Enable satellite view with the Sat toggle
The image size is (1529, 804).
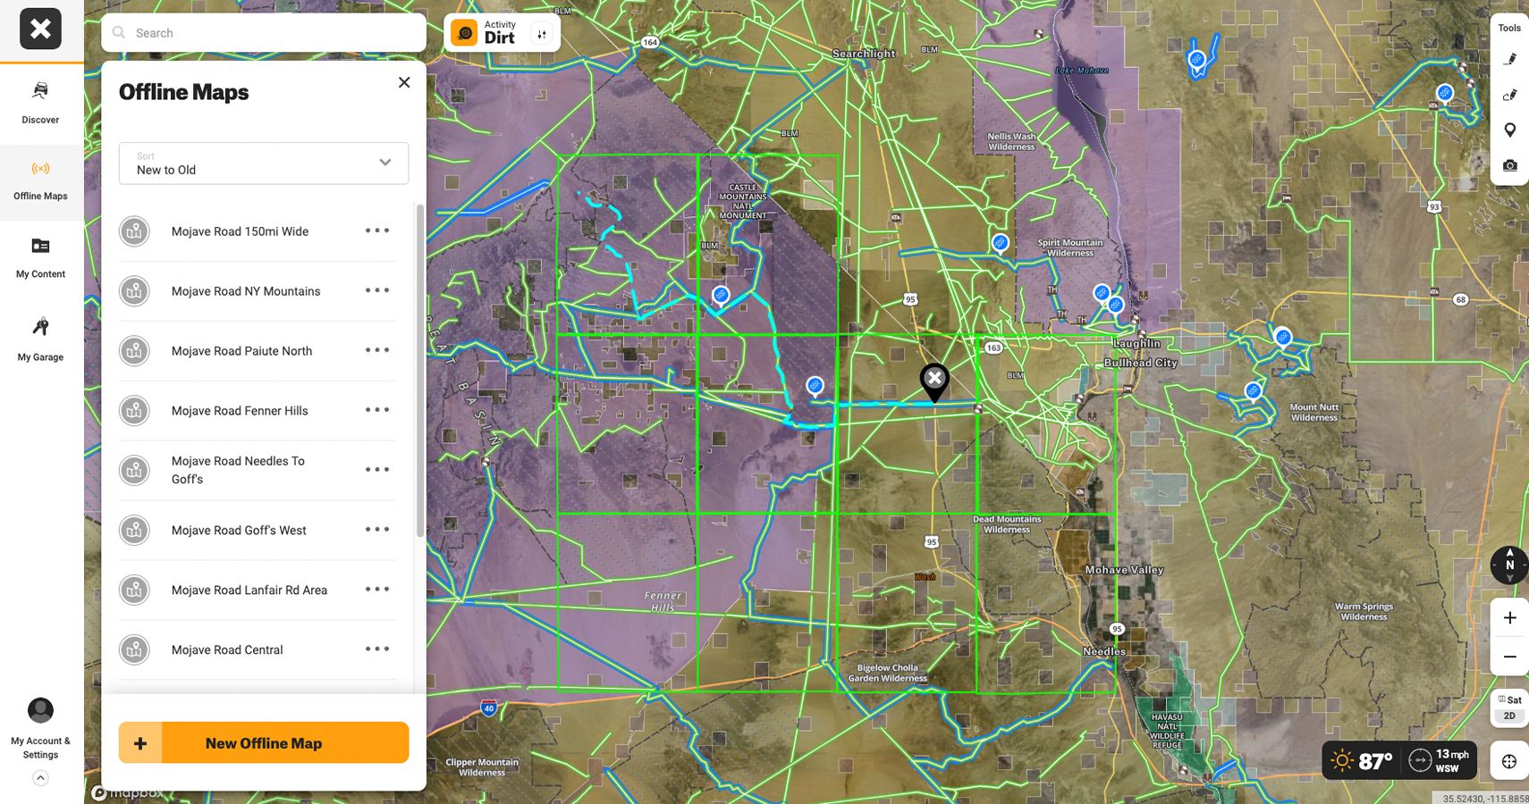1510,699
